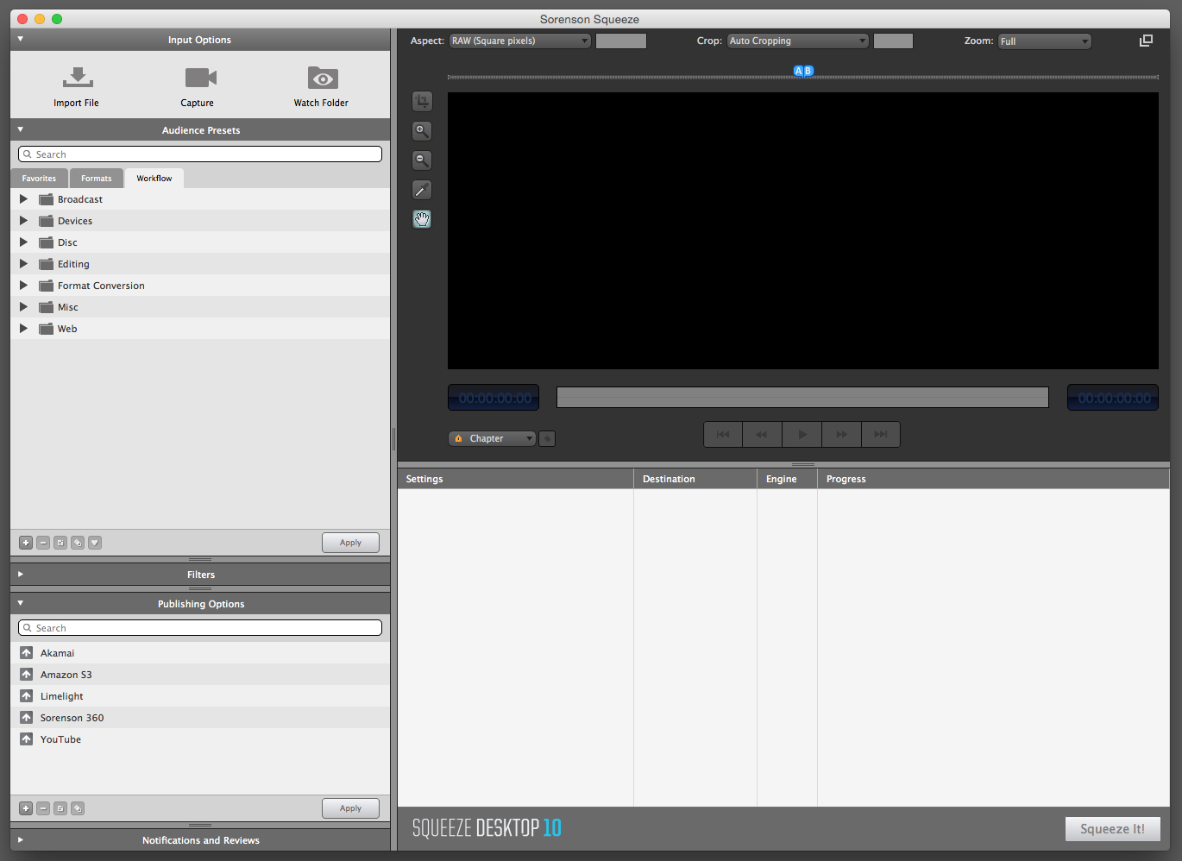Switch to the Formats tab

tap(97, 179)
